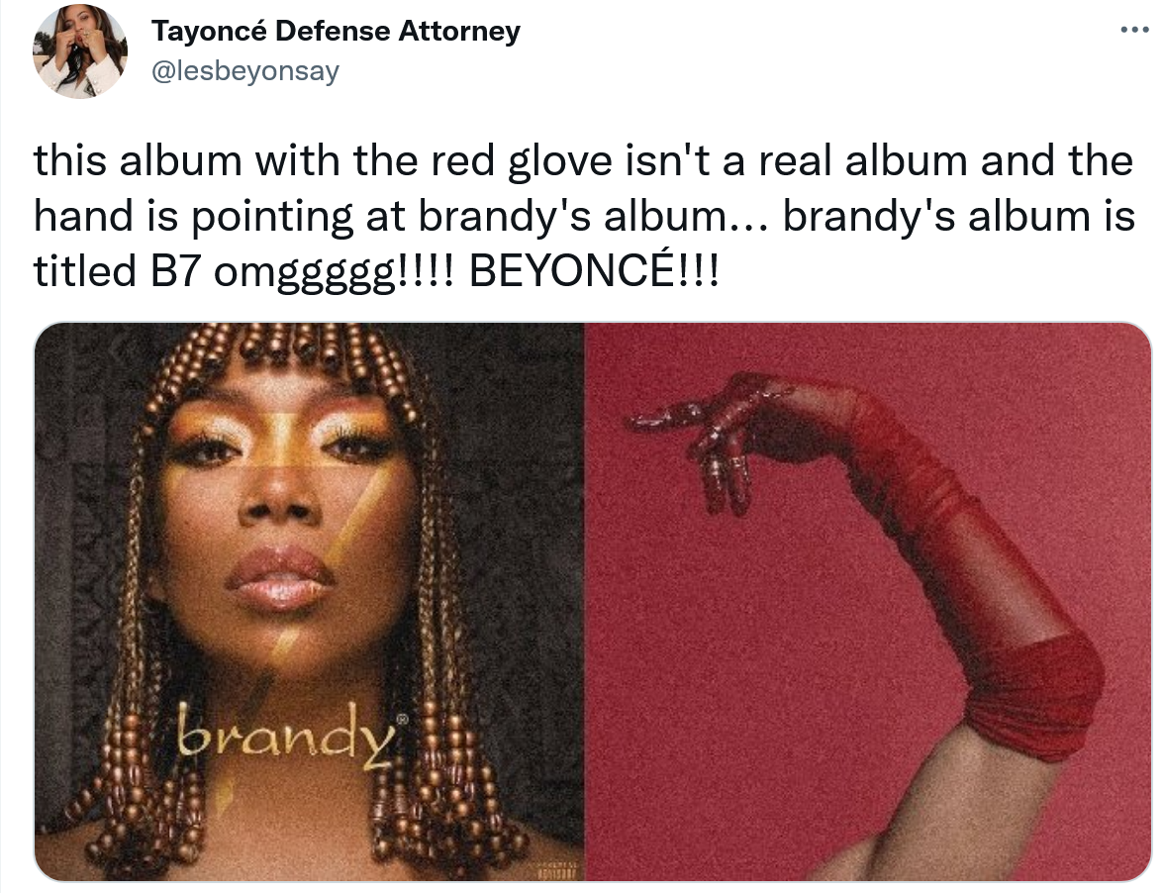Click the Tayoncé Defense Attorney profile avatar
The image size is (1164, 893).
(80, 51)
